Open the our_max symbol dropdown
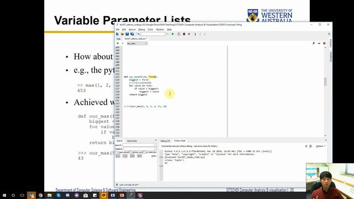Viewport: 354px width, 199px height. [137, 43]
